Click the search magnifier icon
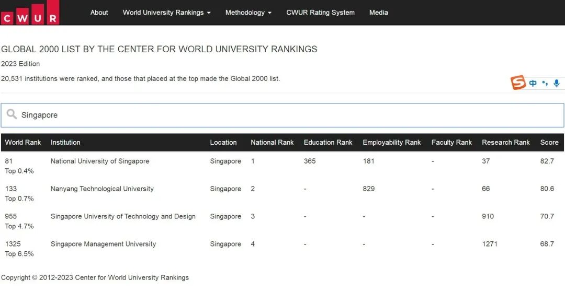The image size is (565, 291). (x=12, y=114)
